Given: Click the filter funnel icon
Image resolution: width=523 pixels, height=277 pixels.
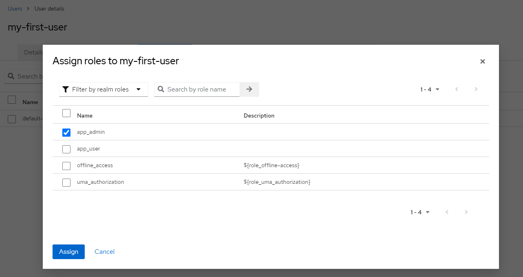Looking at the screenshot, I should [66, 89].
